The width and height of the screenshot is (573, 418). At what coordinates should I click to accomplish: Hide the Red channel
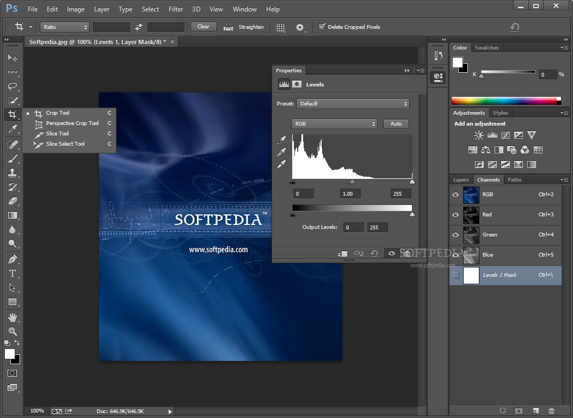tap(455, 215)
